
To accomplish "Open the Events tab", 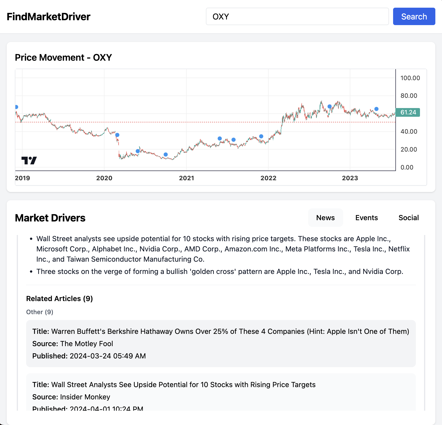I will click(366, 218).
